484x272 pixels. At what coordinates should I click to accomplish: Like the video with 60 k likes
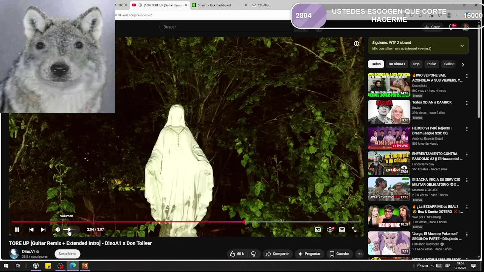point(237,254)
